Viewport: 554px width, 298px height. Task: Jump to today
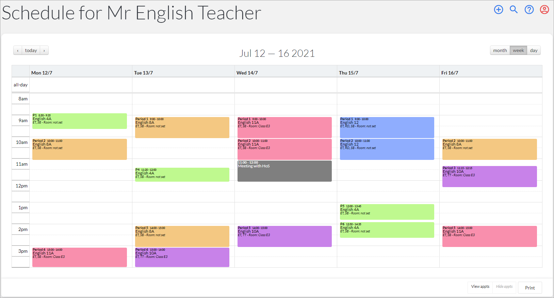[31, 50]
